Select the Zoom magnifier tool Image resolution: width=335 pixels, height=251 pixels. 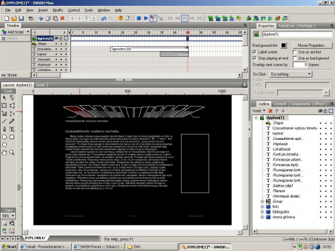pyautogui.click(x=12, y=153)
